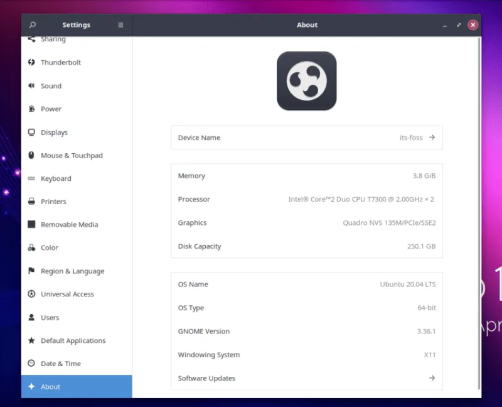
Task: Click the 3.8 GiB memory value
Action: tap(424, 176)
